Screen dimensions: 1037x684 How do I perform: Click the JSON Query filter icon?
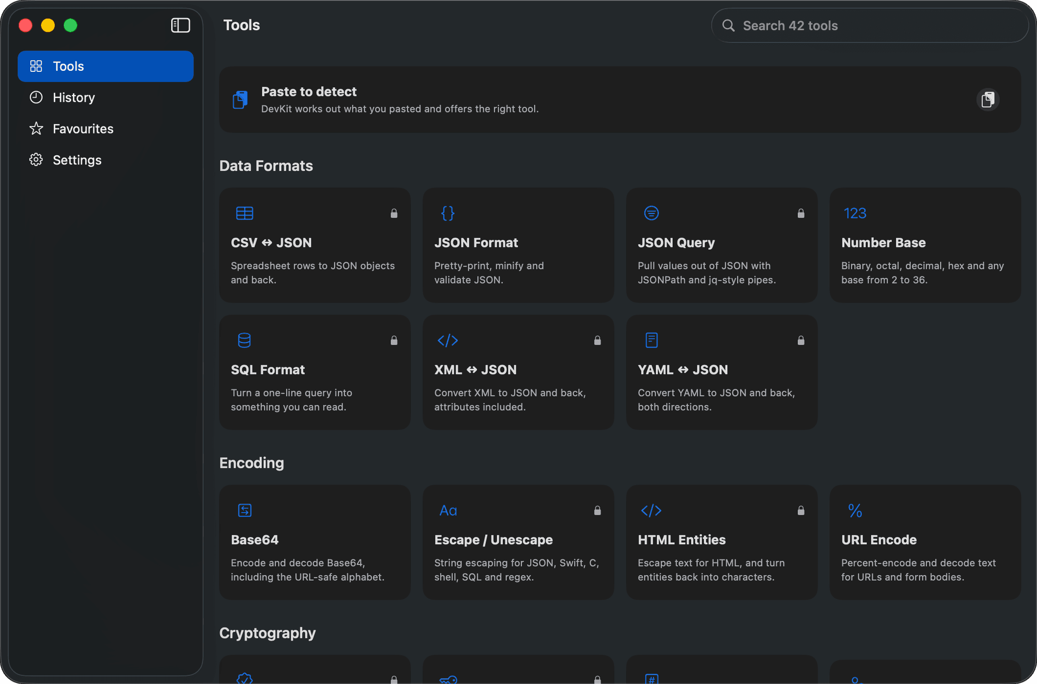(x=651, y=213)
